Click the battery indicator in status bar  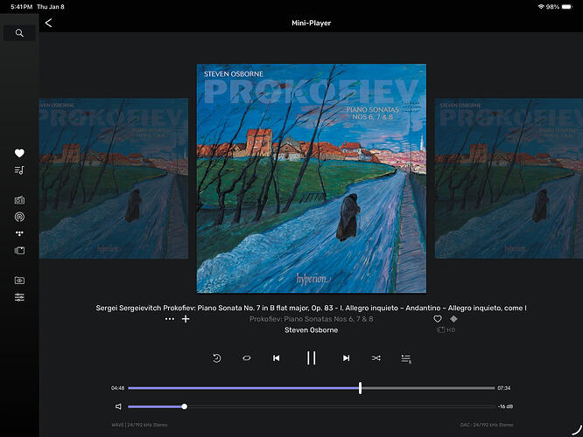click(567, 7)
